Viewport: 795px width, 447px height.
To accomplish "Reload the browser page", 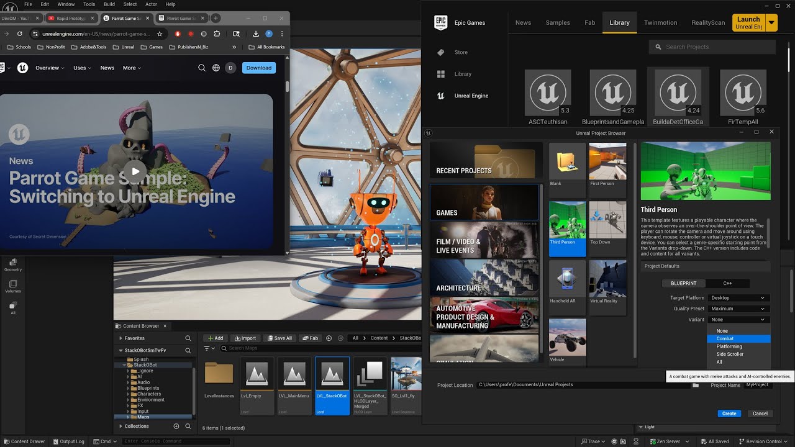I will [x=20, y=34].
